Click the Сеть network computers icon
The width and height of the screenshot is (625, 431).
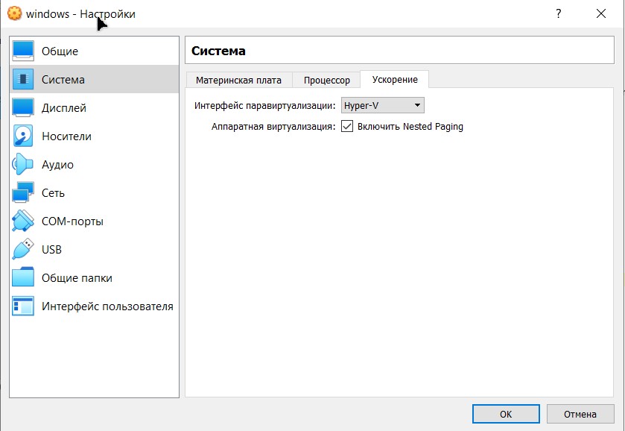pos(23,192)
